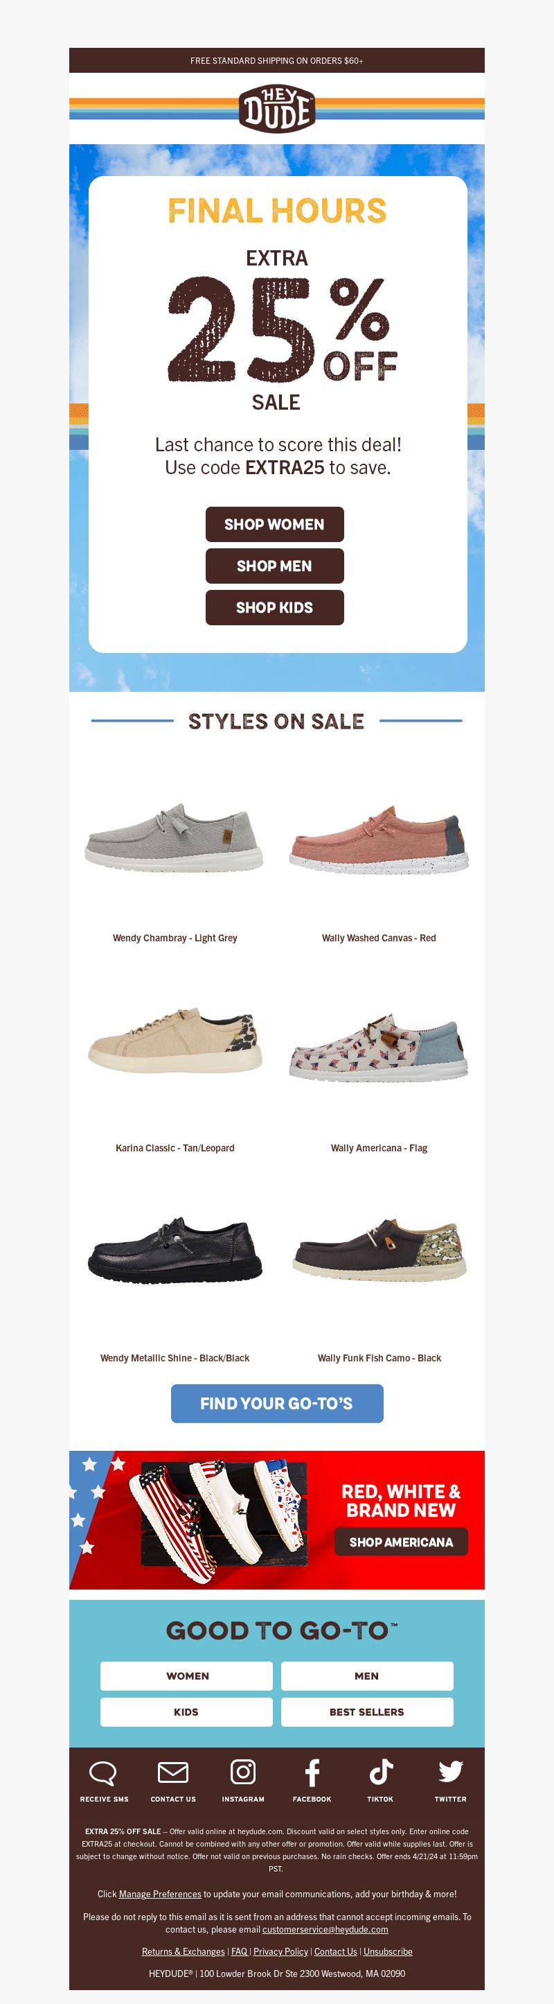Click the Shop Men button
This screenshot has width=554, height=2004.
click(274, 566)
